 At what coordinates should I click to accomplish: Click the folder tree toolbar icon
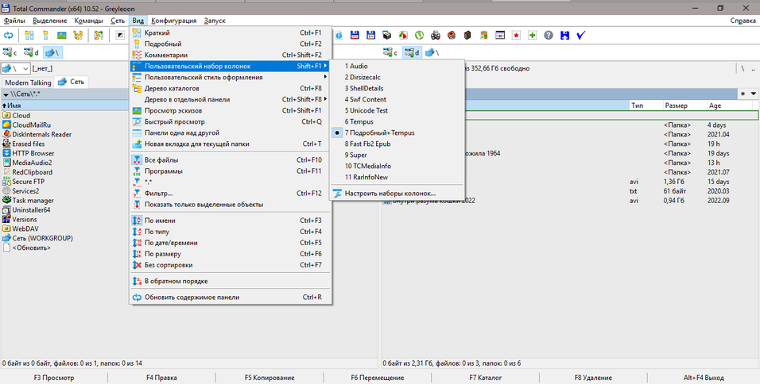coord(78,35)
